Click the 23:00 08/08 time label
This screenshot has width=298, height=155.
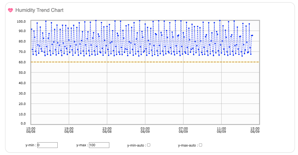coord(107,130)
